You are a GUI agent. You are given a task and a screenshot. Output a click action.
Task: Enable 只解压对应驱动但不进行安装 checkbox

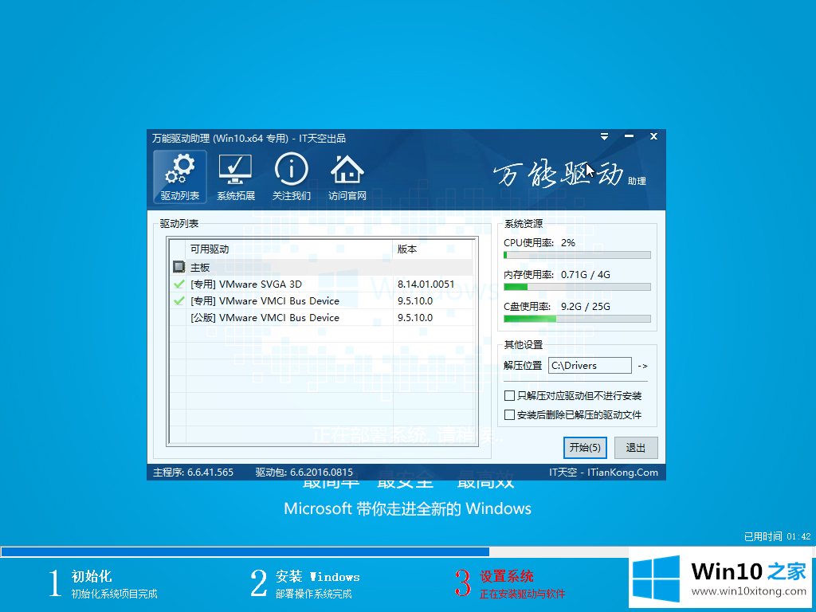click(x=509, y=396)
